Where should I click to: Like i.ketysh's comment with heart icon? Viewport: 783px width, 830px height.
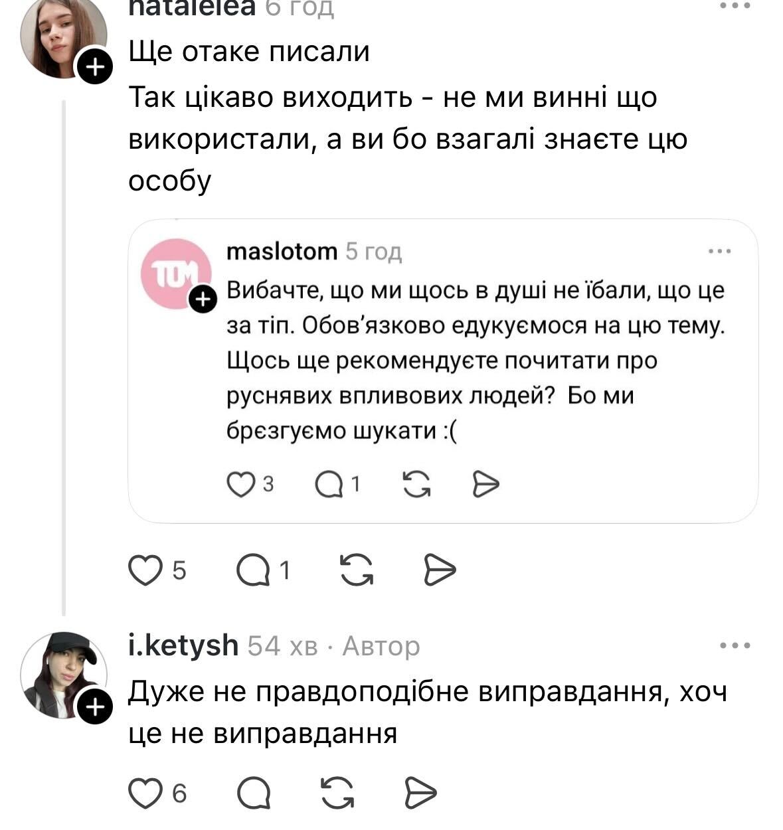click(x=143, y=793)
